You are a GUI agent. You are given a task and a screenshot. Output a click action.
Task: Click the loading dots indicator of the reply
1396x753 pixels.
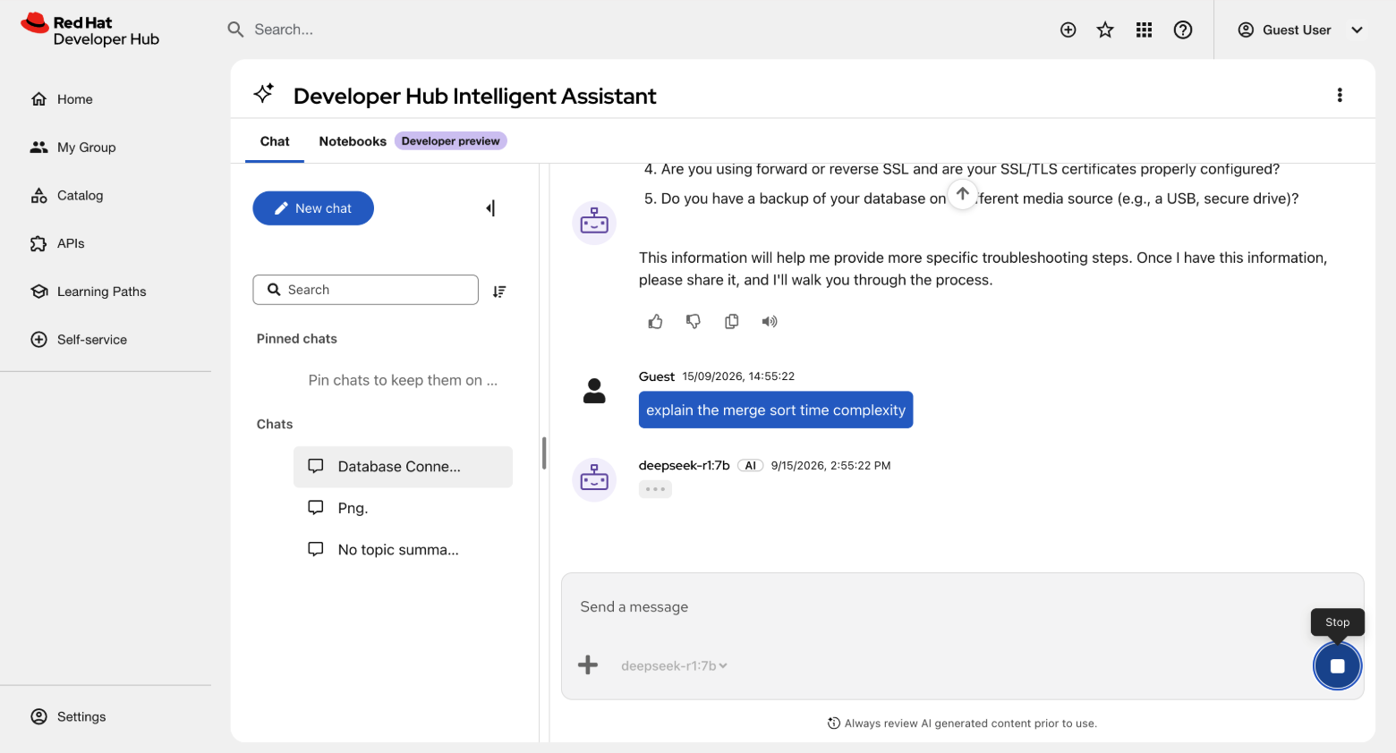655,489
